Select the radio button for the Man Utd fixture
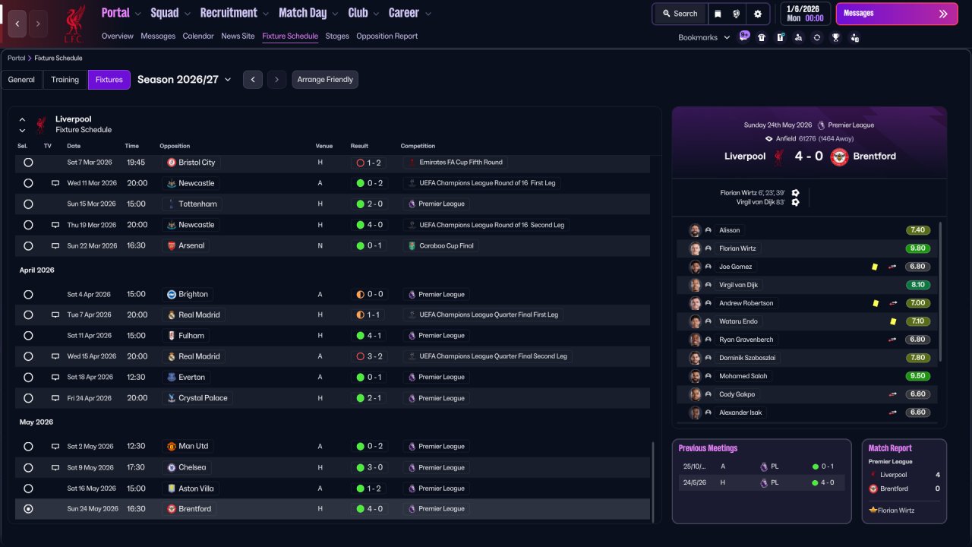Viewport: 972px width, 547px height. click(x=28, y=447)
